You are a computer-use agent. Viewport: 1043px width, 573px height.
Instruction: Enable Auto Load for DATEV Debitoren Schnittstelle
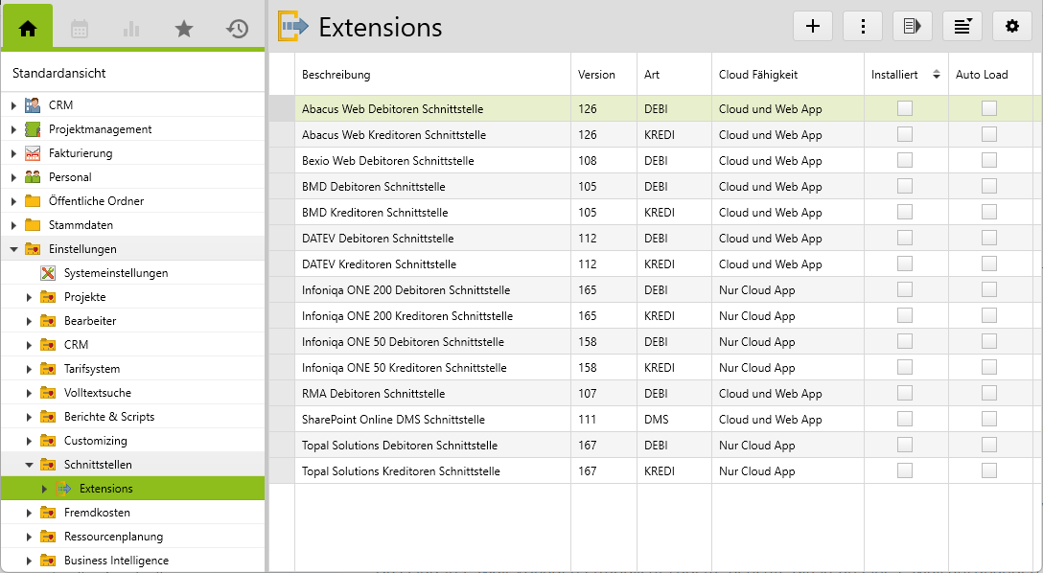click(988, 239)
